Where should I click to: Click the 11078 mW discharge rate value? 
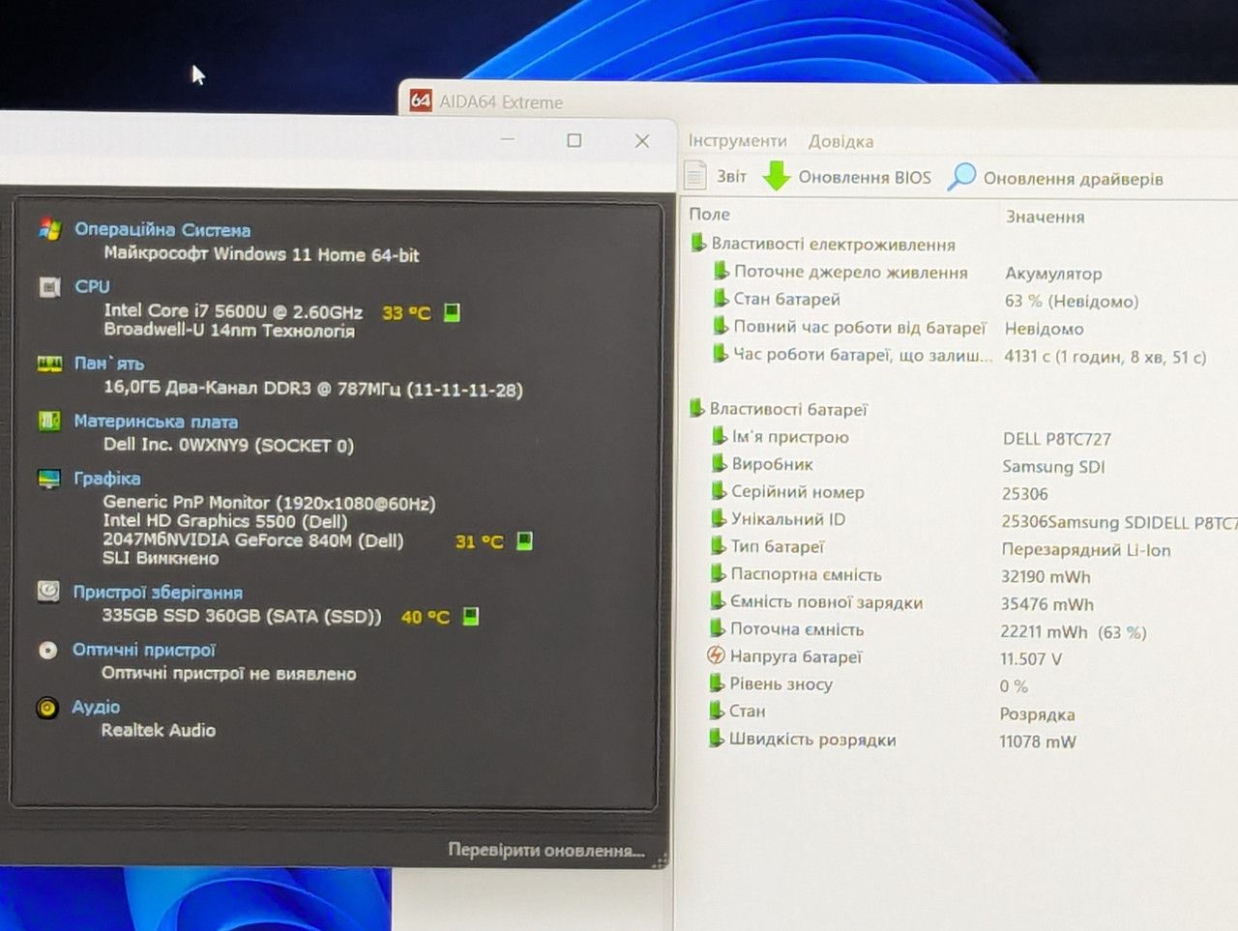coord(1038,742)
